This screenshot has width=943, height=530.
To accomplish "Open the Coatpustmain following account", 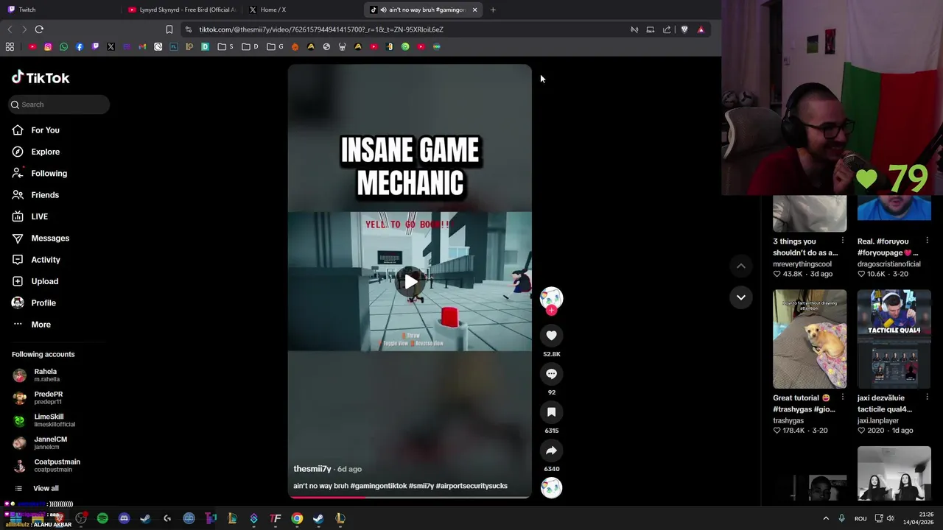I will pyautogui.click(x=46, y=465).
